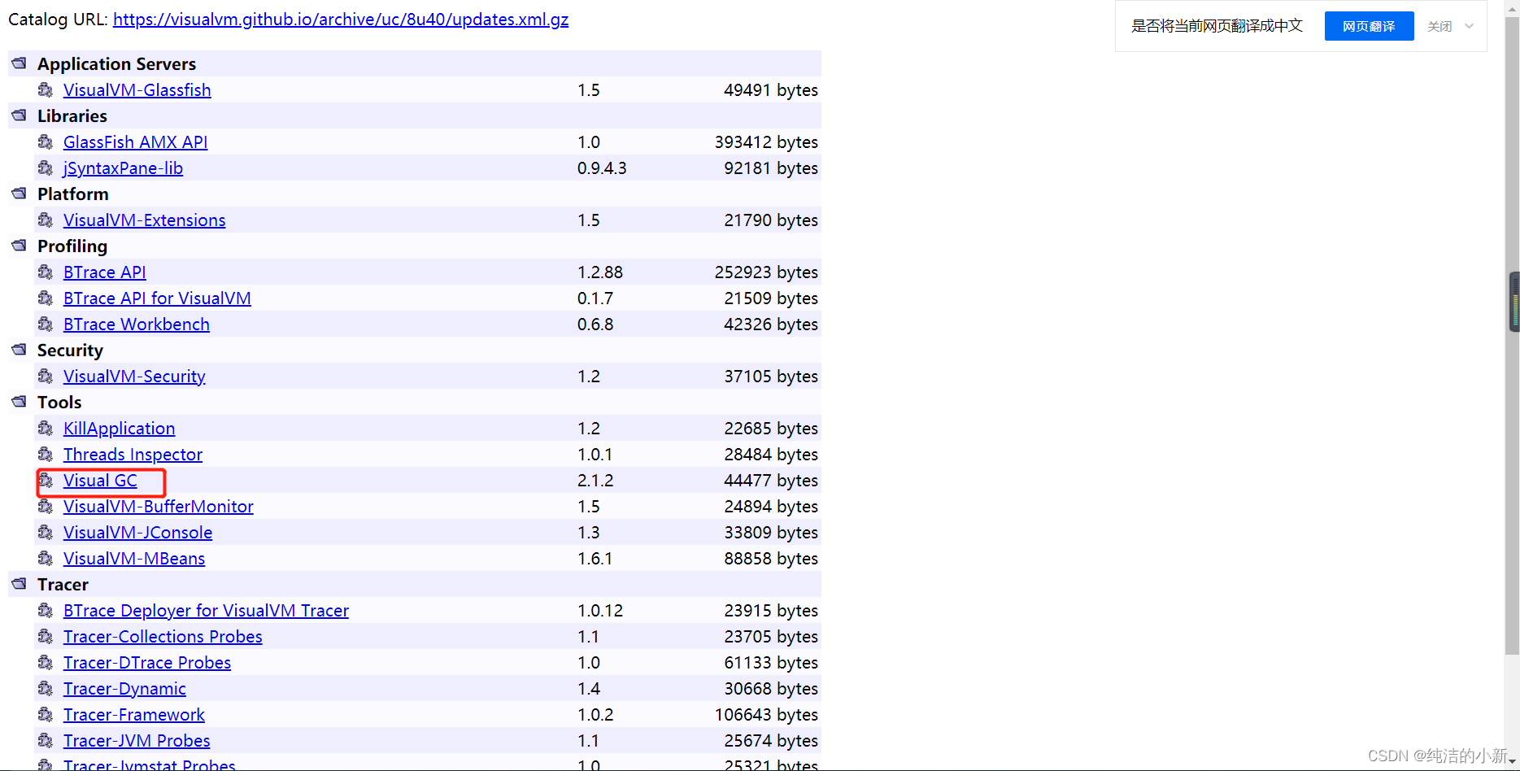Click the Profiling category folder icon
Screen dimensions: 1520x771
coord(20,245)
